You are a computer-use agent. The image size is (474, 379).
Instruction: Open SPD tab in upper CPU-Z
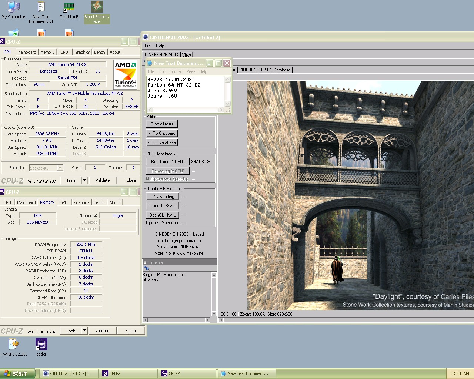(x=64, y=52)
